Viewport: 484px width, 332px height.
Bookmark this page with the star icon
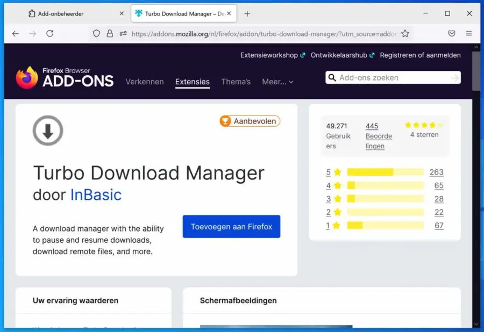pos(405,34)
